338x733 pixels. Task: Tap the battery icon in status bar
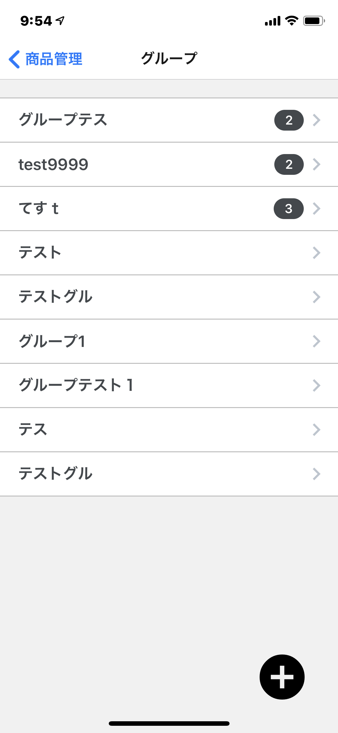(314, 21)
